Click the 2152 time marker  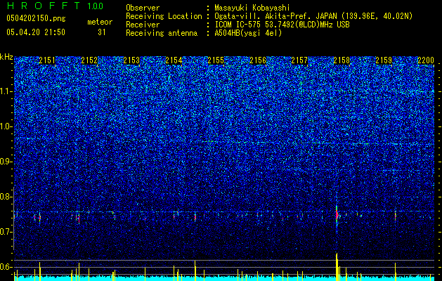pos(89,60)
